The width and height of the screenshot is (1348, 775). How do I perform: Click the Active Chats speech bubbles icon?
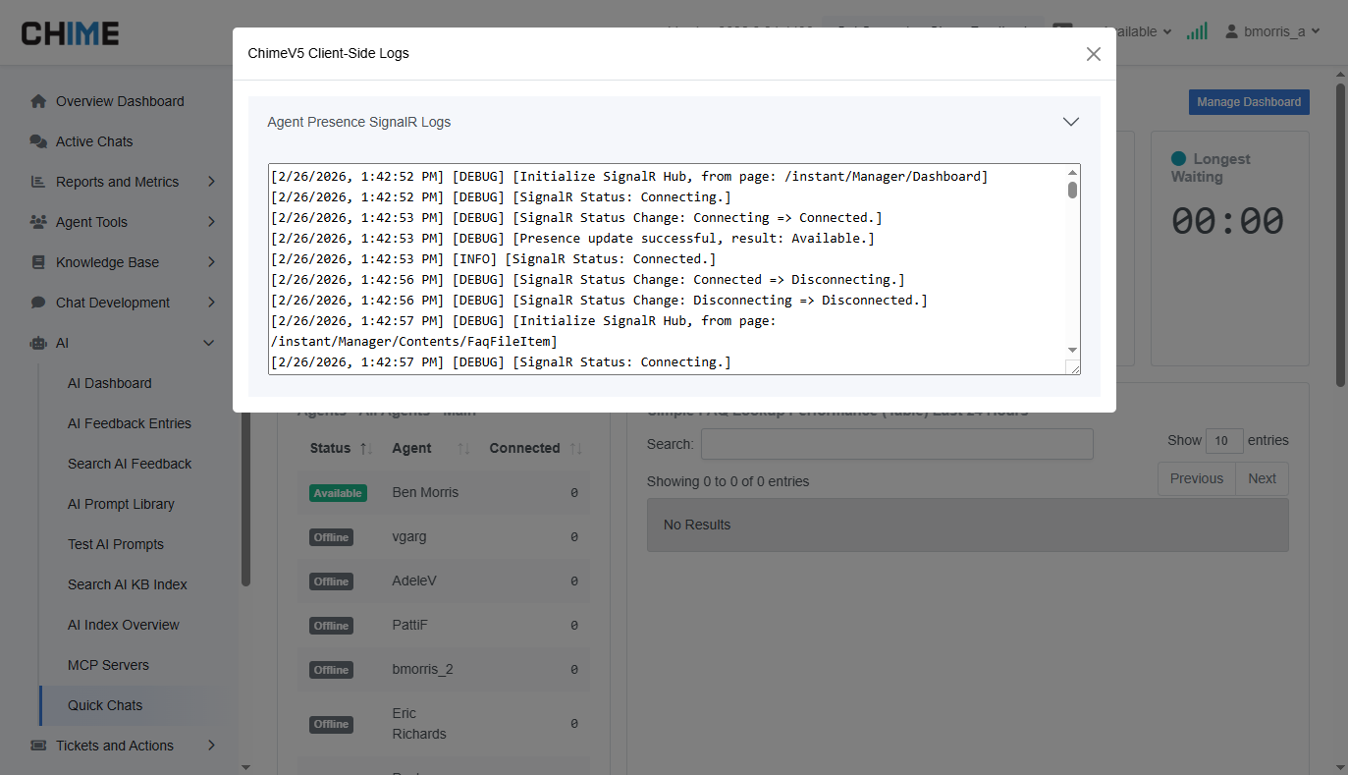click(38, 141)
